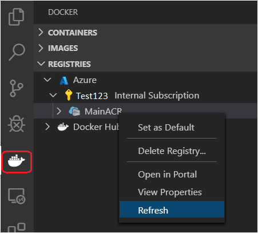Choose Refresh in context menu
Image resolution: width=258 pixels, height=233 pixels.
[x=172, y=209]
